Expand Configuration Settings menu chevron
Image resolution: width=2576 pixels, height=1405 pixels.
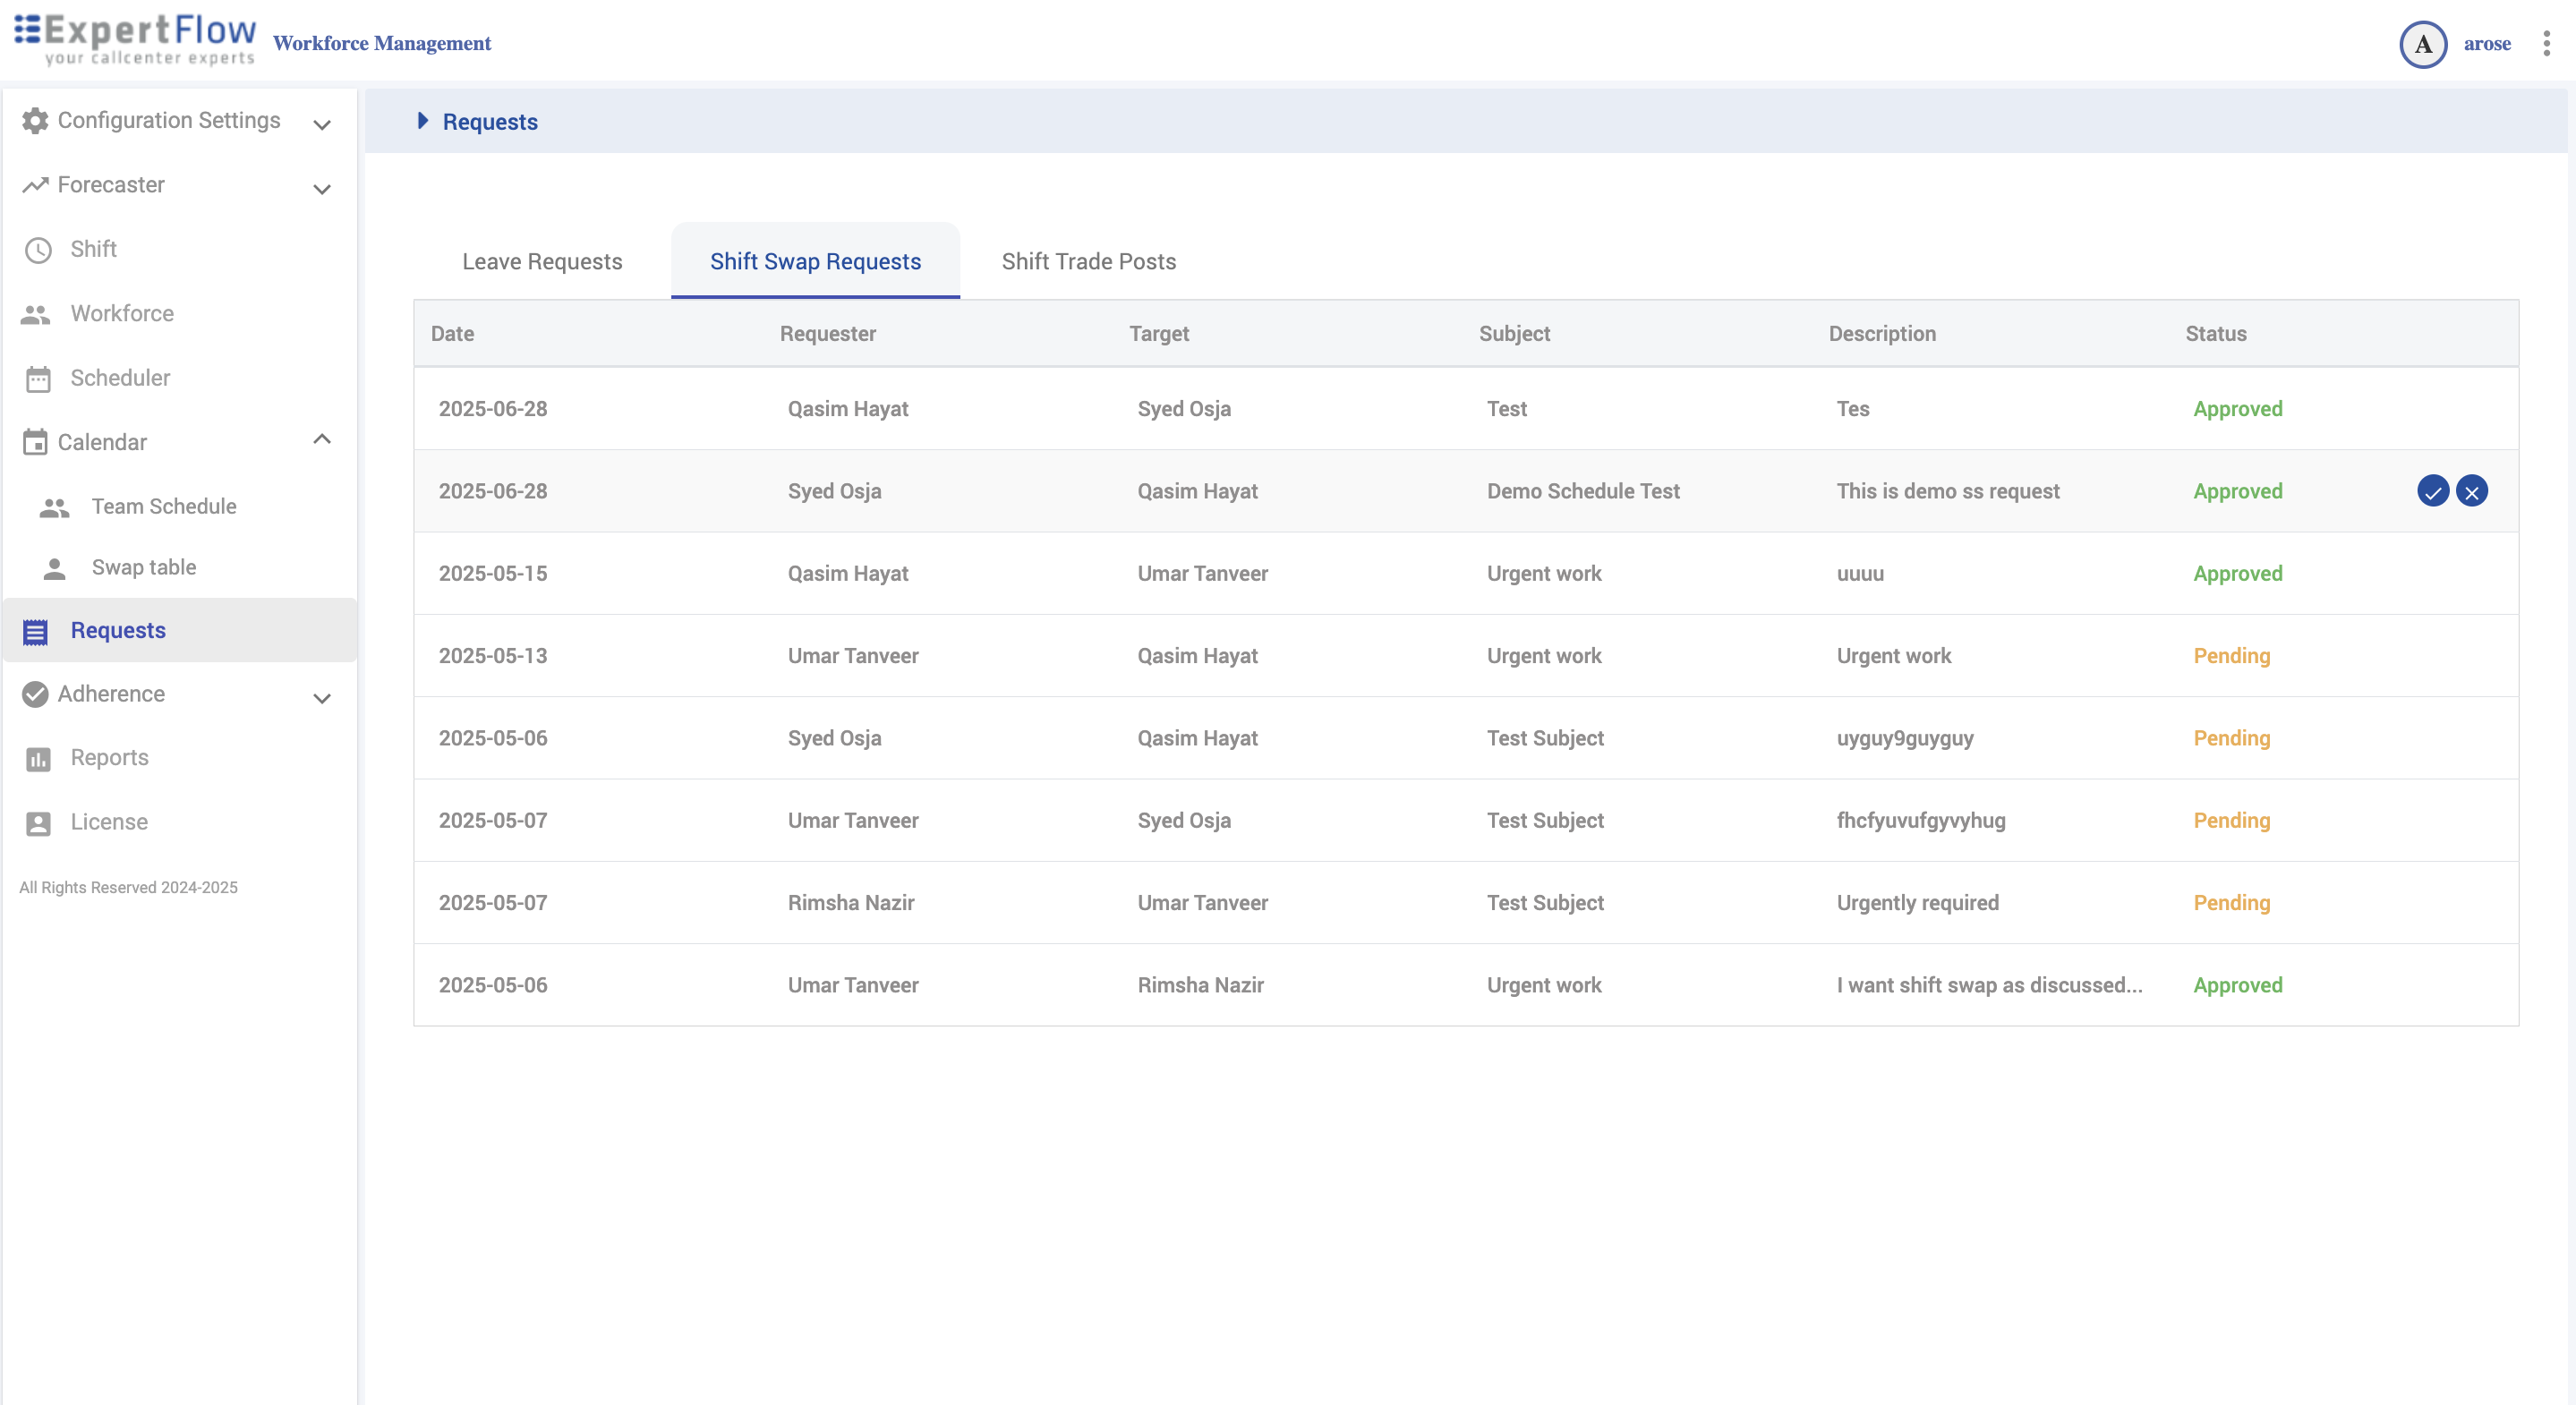[x=321, y=124]
